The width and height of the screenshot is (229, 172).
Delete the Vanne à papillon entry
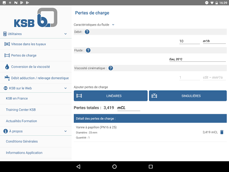pyautogui.click(x=222, y=132)
